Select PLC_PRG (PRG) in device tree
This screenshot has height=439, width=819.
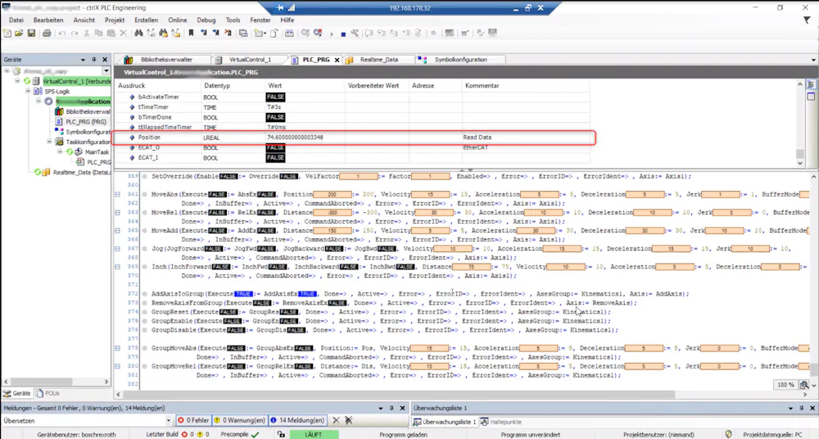pyautogui.click(x=86, y=121)
